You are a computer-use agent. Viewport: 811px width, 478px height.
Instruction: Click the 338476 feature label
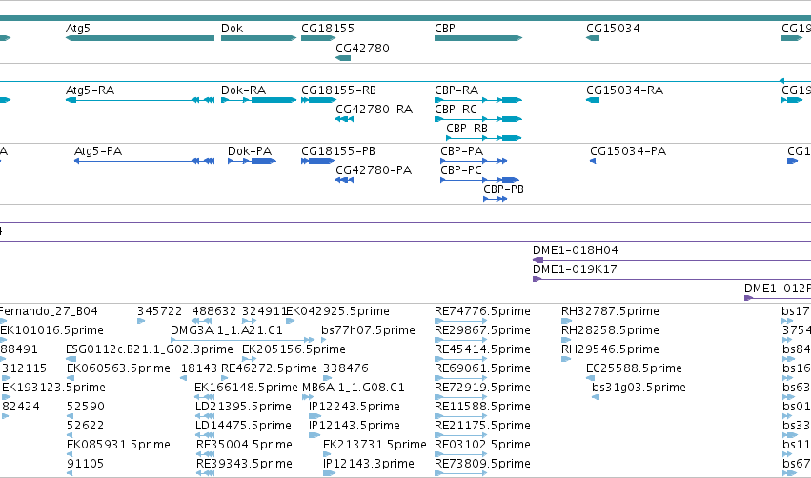click(x=346, y=368)
